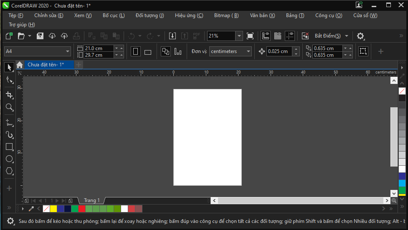Click the nudge distance icon

click(x=262, y=51)
